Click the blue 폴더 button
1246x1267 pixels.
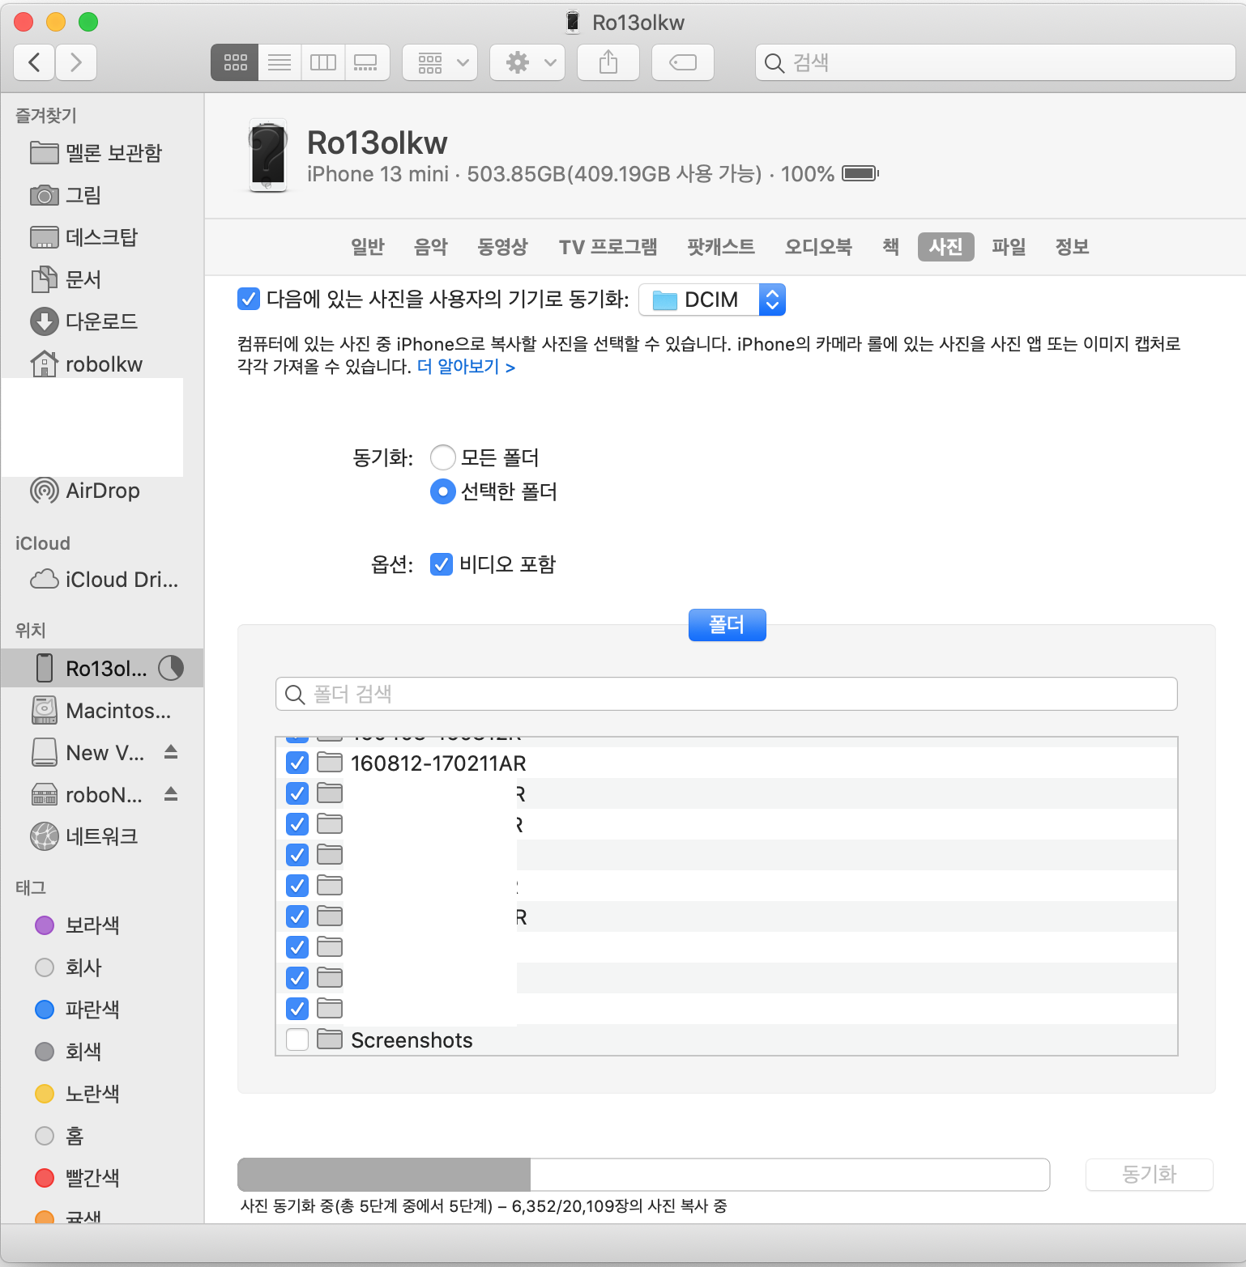click(x=727, y=624)
